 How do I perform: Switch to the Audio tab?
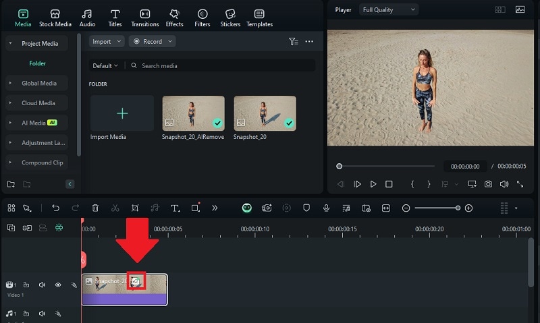click(87, 18)
